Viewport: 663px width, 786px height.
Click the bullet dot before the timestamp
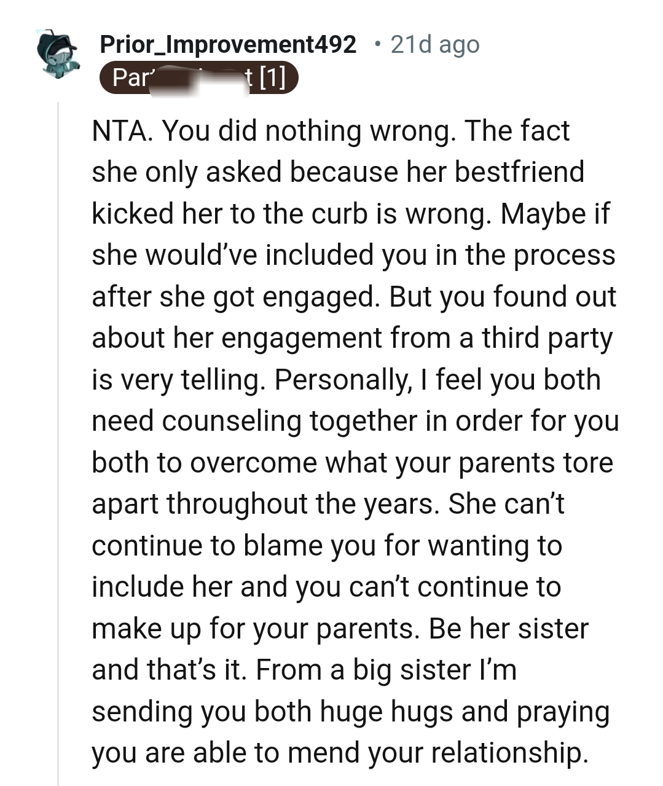coord(379,44)
